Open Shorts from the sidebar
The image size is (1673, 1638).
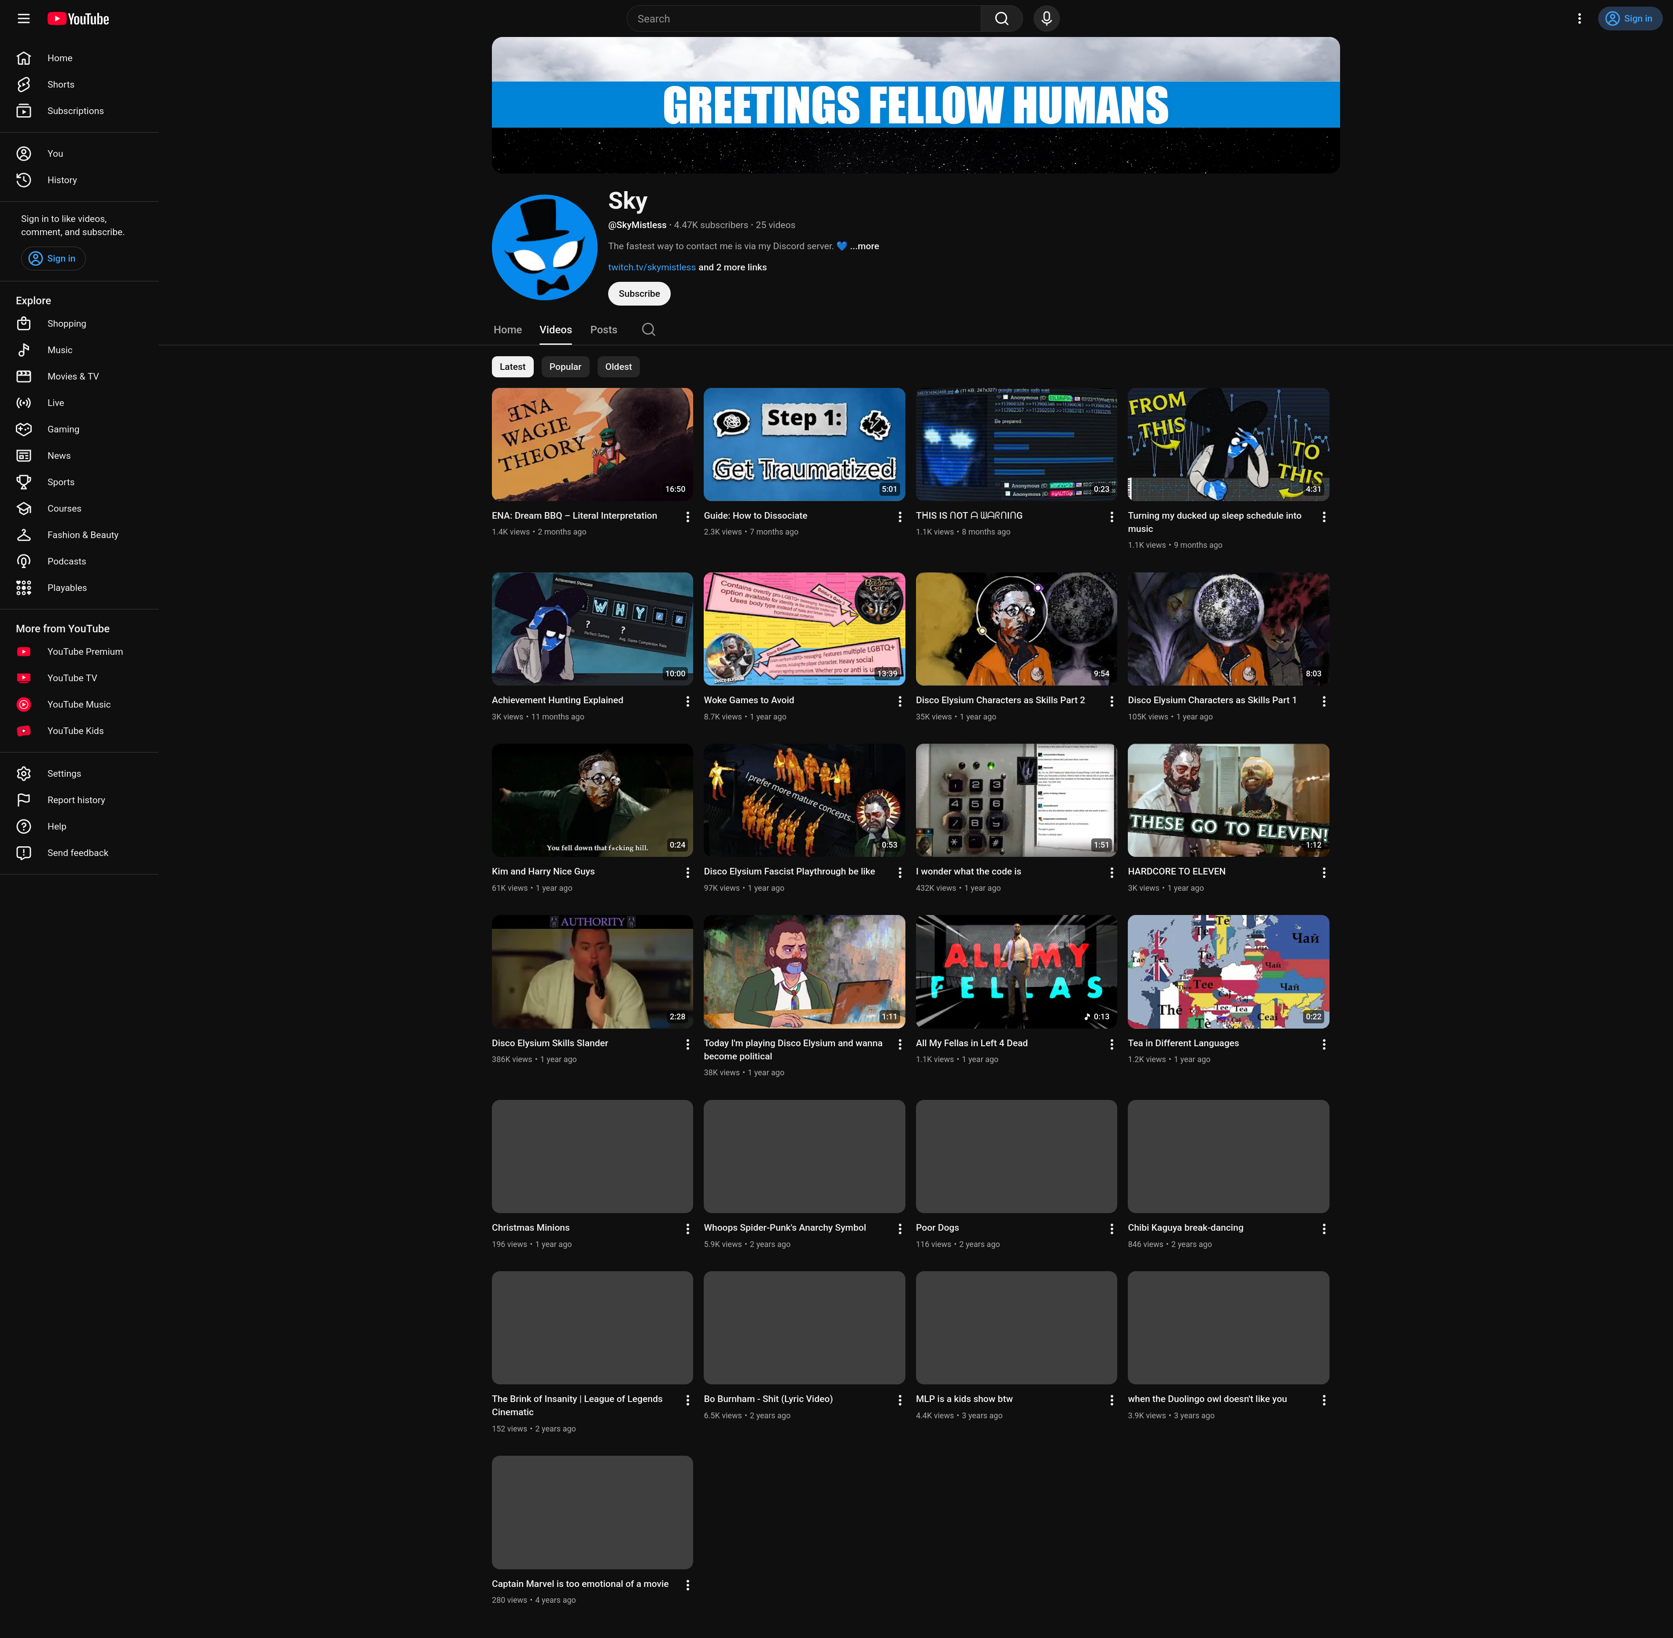coord(60,84)
